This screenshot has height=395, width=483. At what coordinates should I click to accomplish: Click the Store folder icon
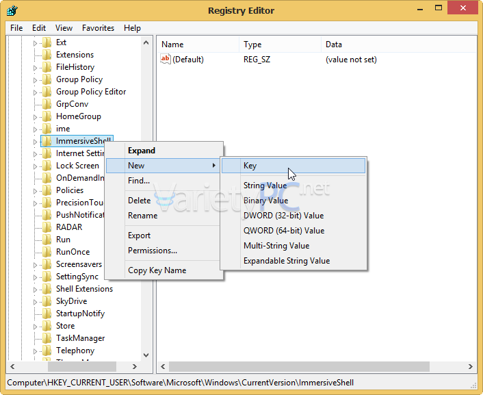47,326
